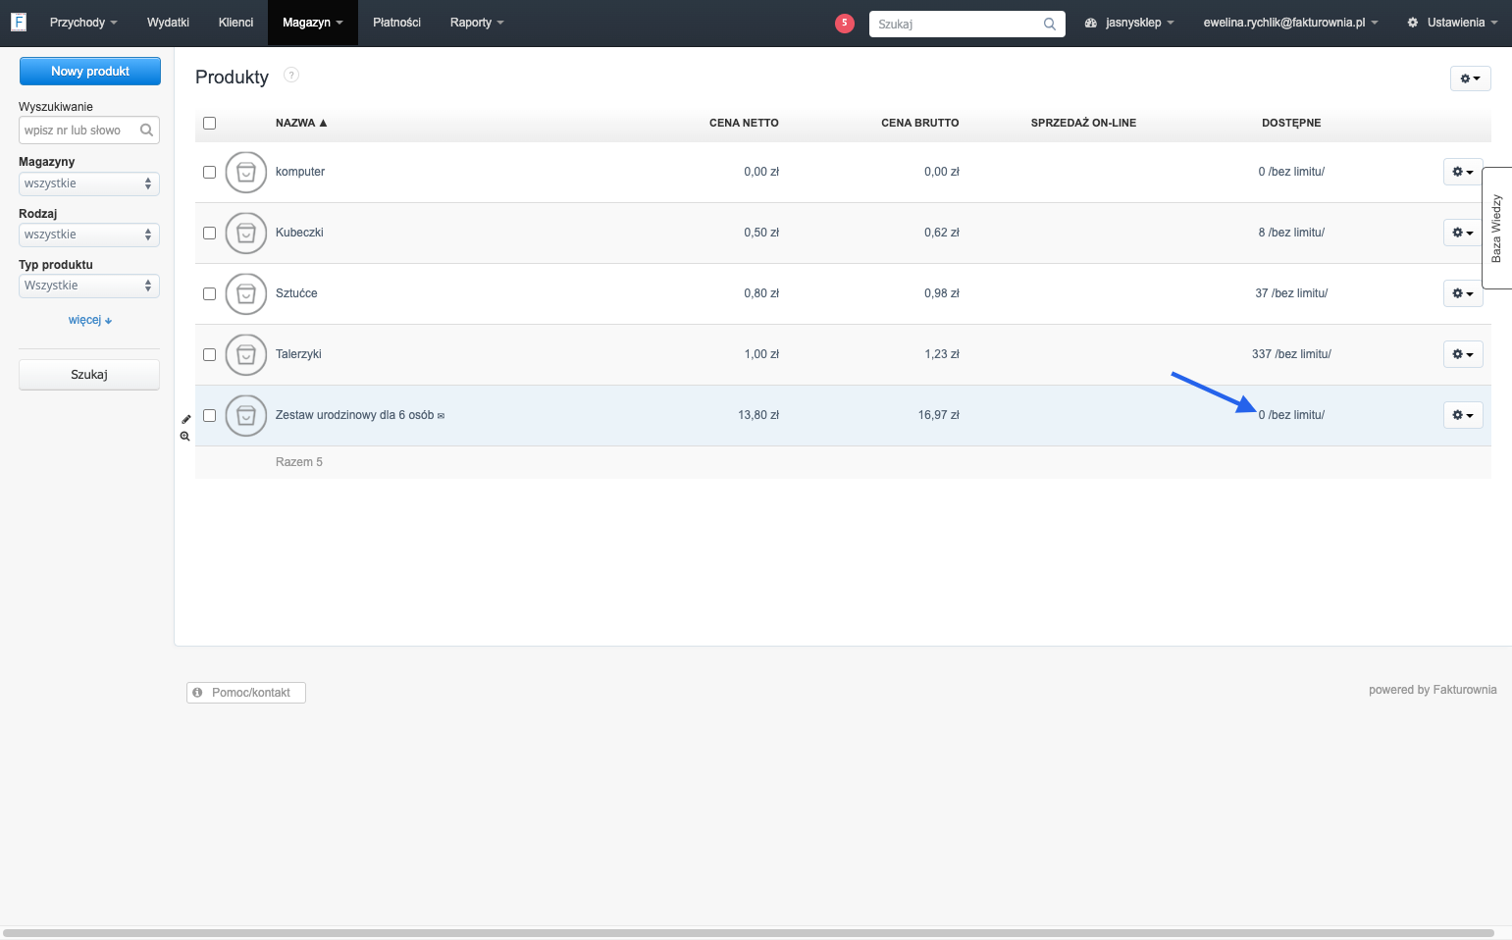Open the jasnysklep account menu
The image size is (1512, 940).
click(1129, 23)
